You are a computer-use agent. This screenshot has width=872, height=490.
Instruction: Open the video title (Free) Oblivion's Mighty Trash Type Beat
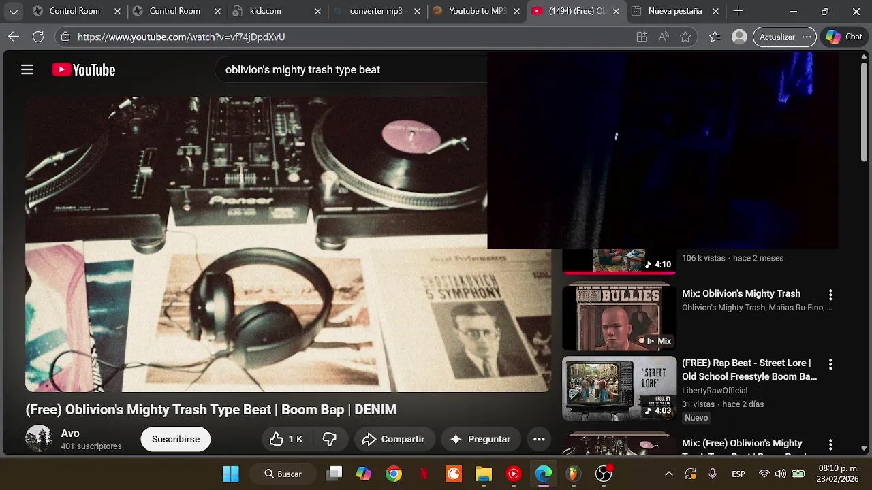pyautogui.click(x=211, y=409)
